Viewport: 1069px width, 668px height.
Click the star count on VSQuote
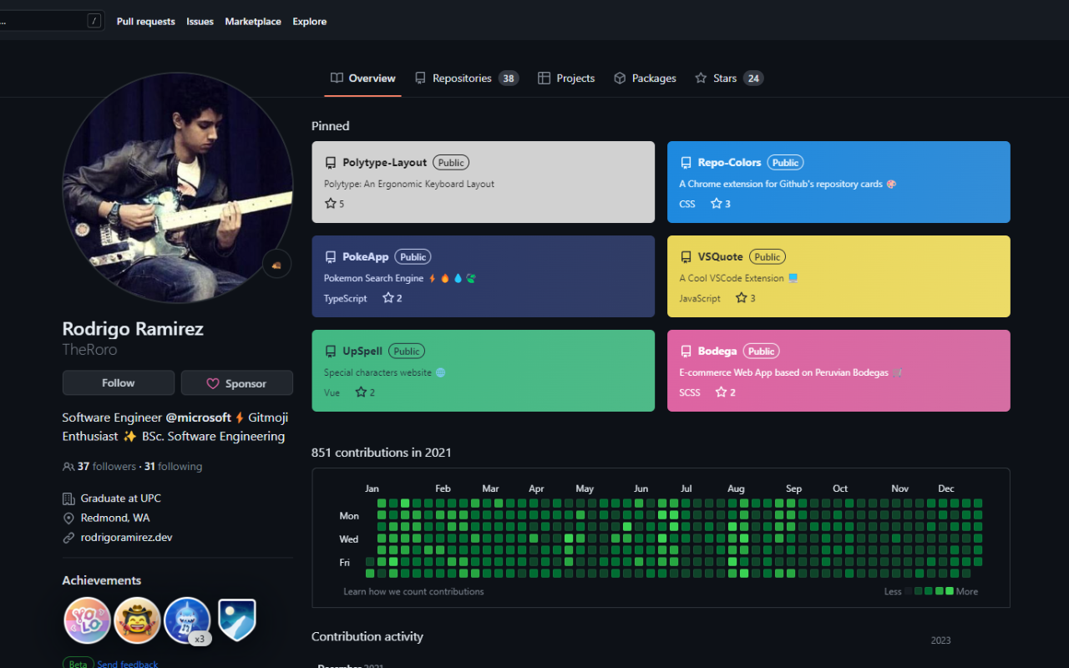click(746, 298)
